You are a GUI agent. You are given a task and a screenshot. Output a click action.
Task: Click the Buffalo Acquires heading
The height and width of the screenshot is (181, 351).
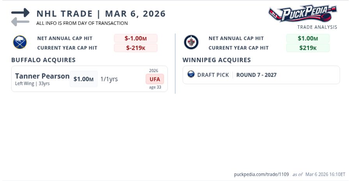43,60
